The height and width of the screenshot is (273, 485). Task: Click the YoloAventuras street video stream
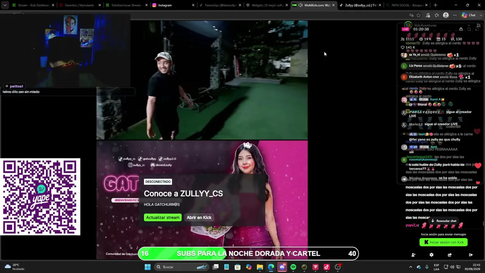[x=202, y=80]
